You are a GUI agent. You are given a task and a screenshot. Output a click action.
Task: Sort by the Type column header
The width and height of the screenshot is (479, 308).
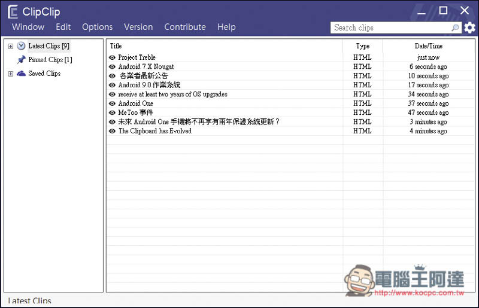pos(363,46)
